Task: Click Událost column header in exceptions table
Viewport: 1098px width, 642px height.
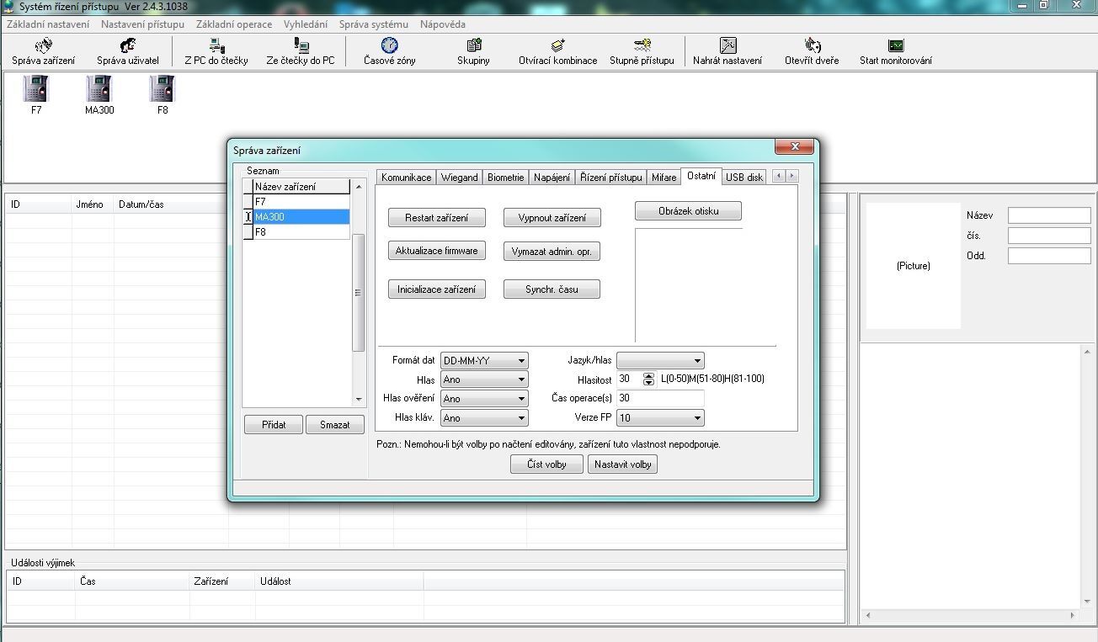Action: (x=339, y=581)
